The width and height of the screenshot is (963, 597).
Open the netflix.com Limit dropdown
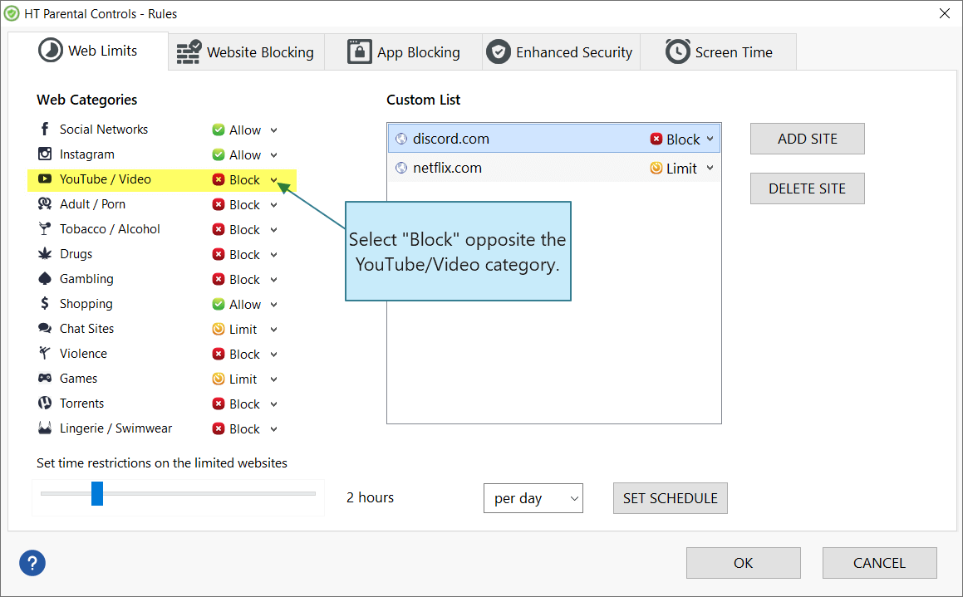pyautogui.click(x=710, y=168)
